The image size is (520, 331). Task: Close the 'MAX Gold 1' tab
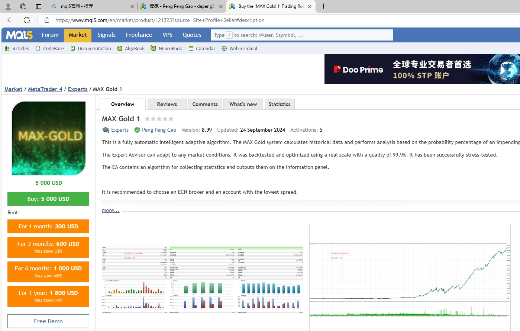pos(310,6)
